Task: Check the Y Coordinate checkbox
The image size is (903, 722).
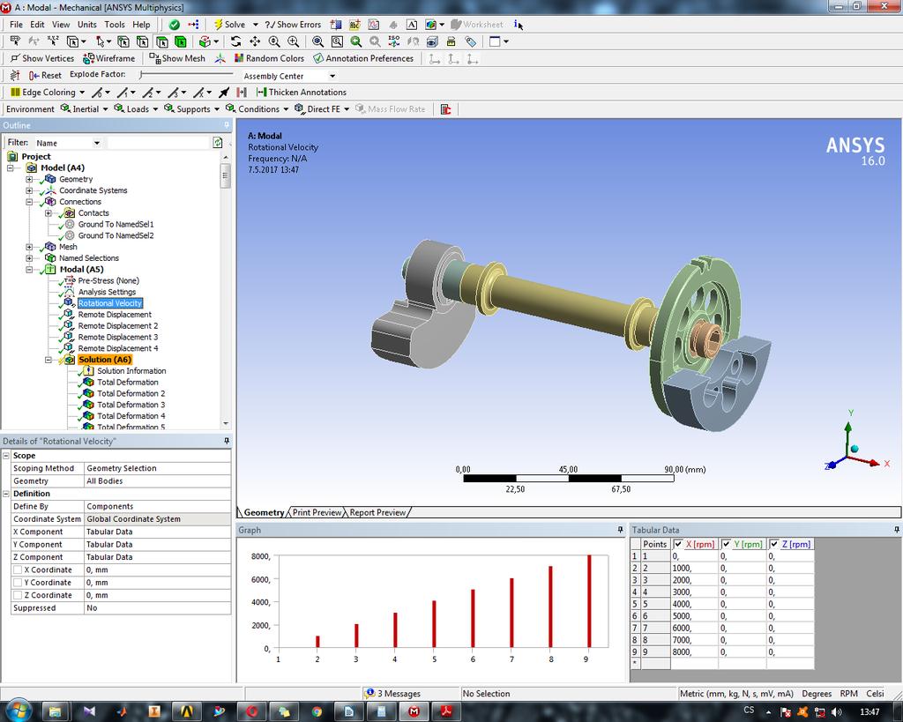Action: pos(18,583)
